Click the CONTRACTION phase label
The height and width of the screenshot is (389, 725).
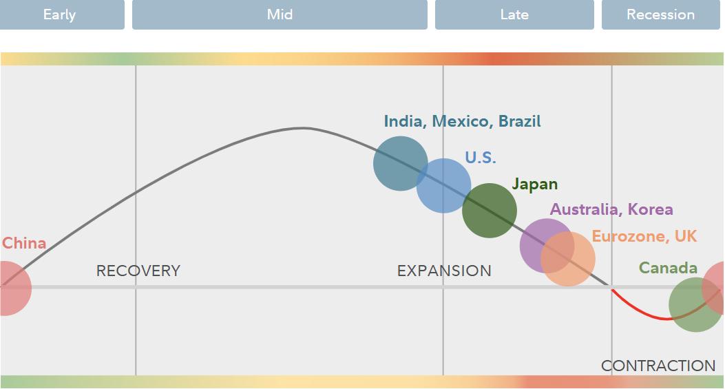pos(658,366)
